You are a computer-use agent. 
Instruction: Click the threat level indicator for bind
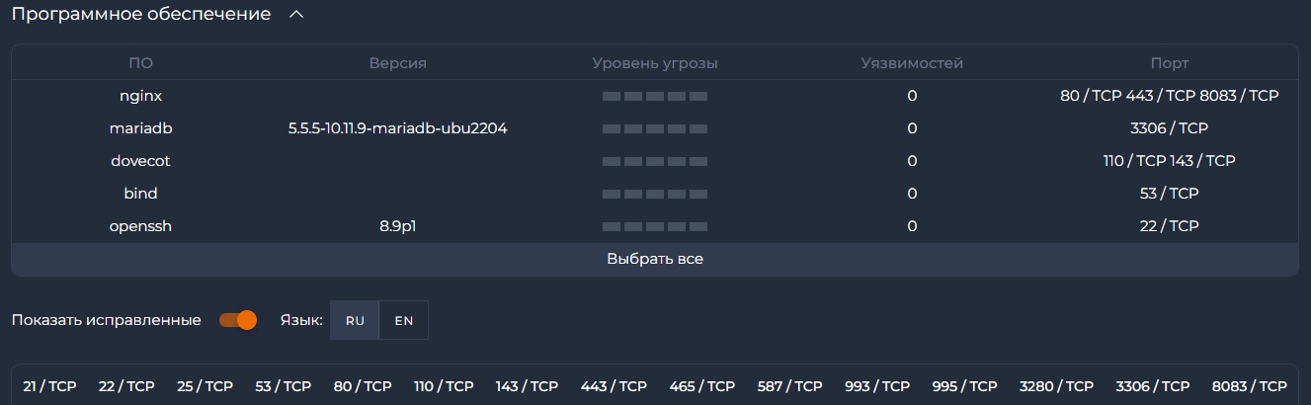(x=655, y=194)
